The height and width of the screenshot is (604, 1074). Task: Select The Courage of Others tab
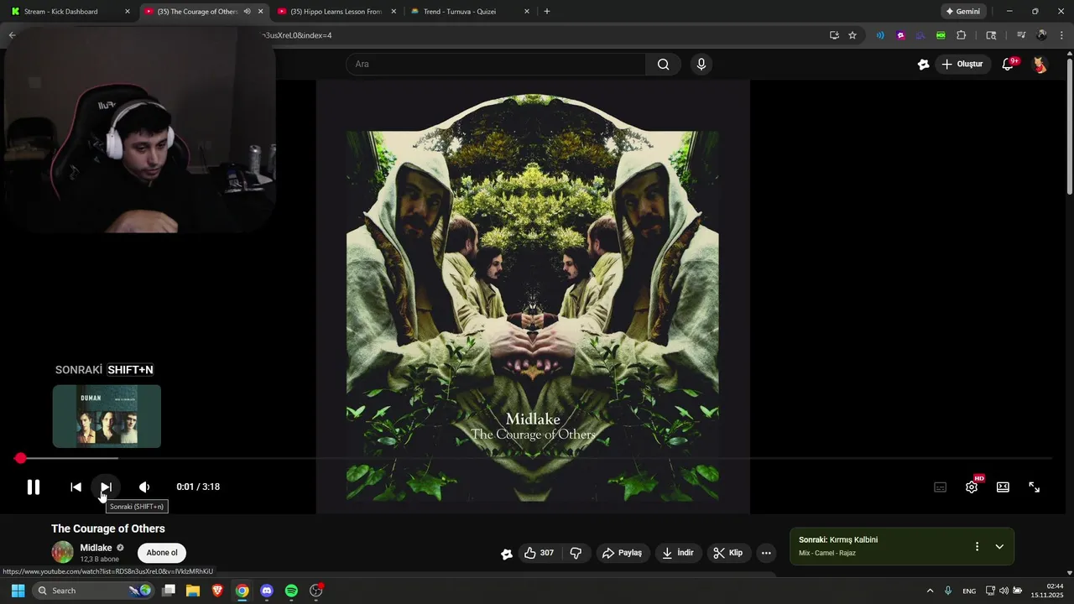point(197,12)
